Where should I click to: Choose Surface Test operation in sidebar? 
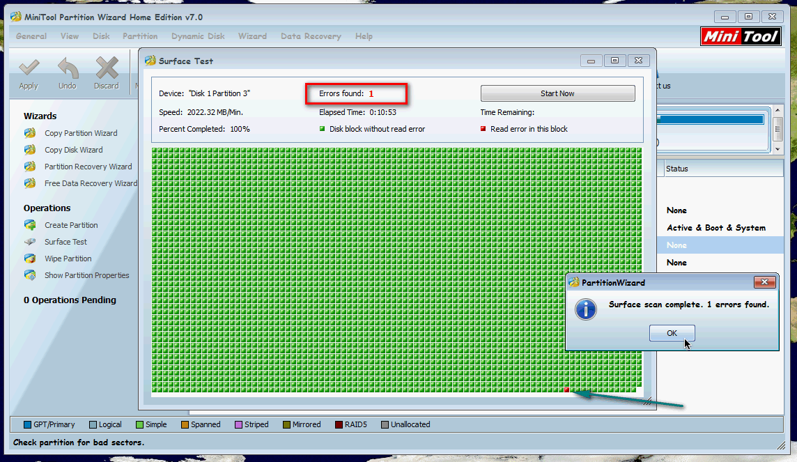point(65,242)
